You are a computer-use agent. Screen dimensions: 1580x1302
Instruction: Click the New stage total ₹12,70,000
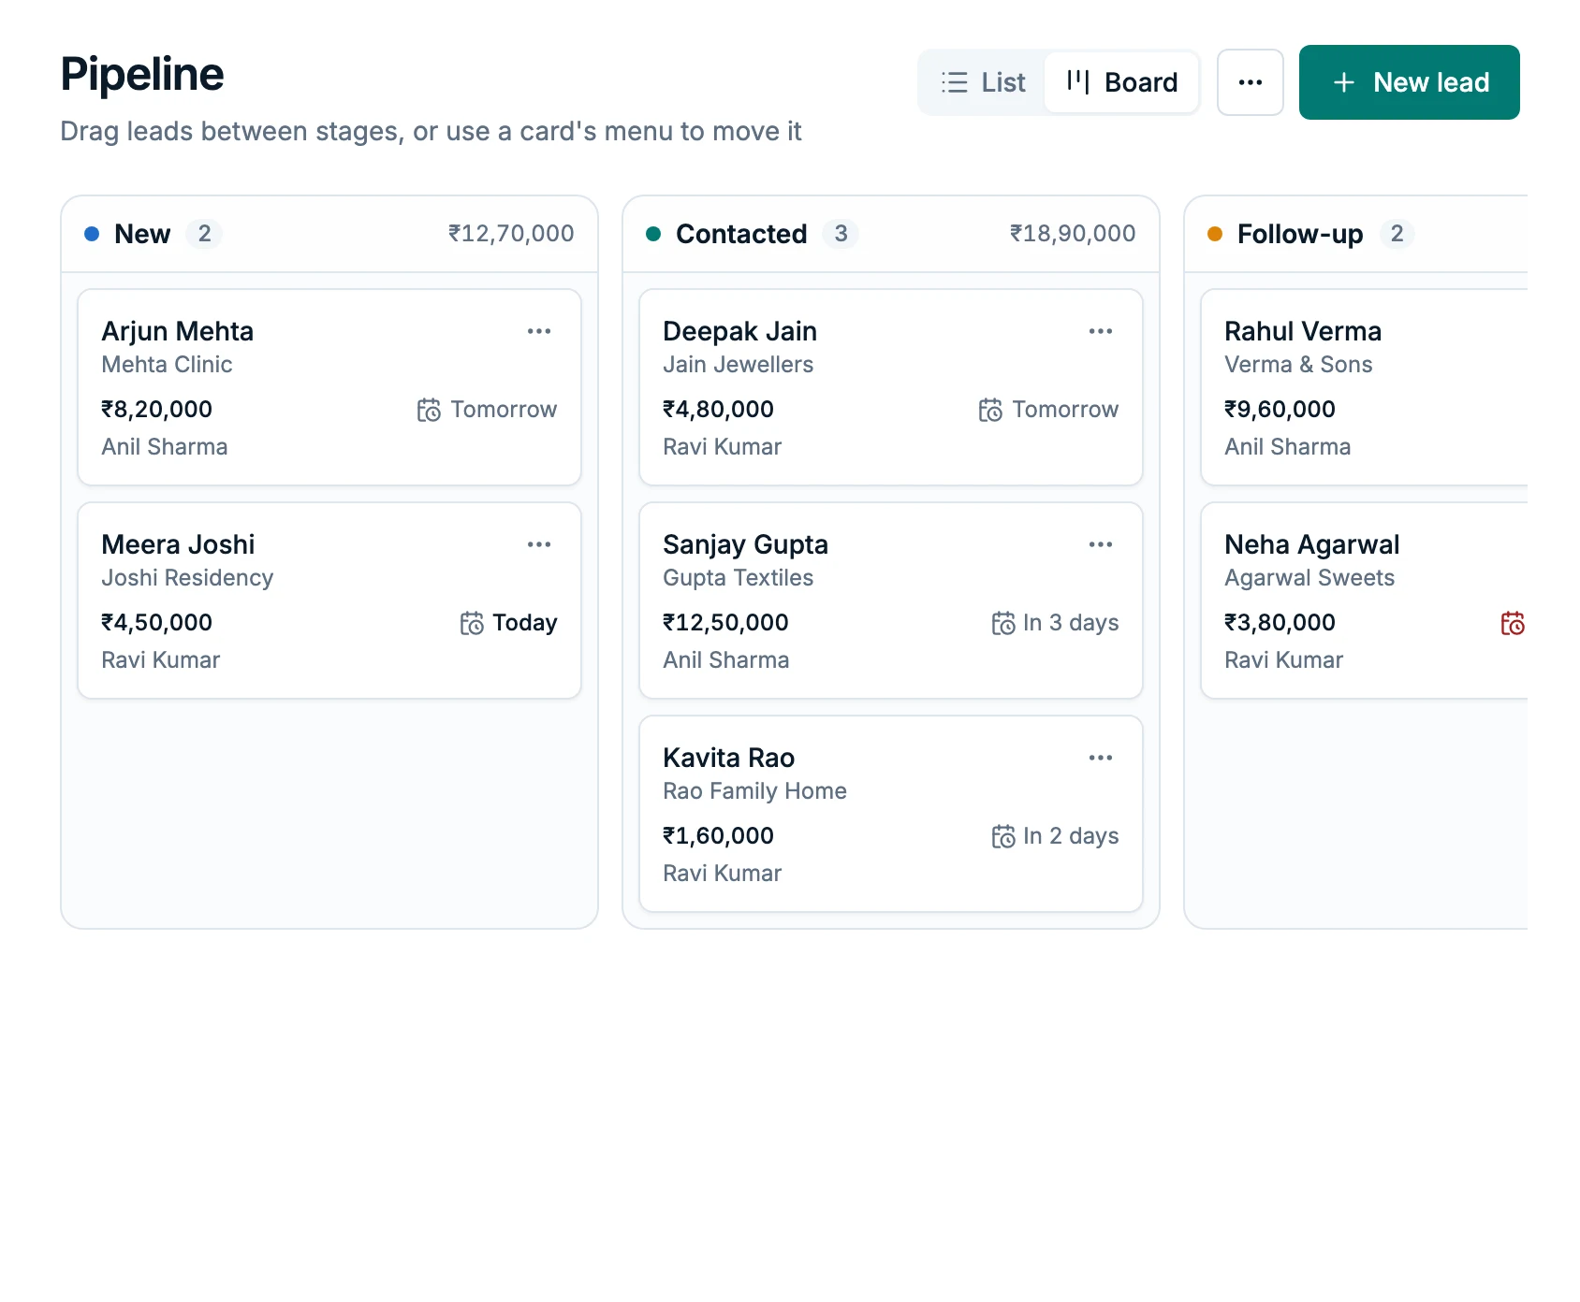click(511, 234)
